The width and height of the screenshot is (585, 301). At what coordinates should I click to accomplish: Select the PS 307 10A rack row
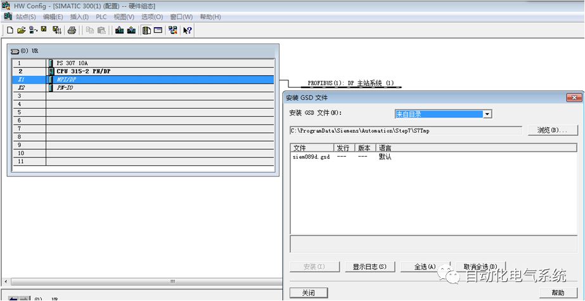point(143,63)
